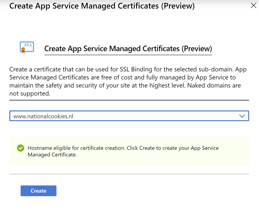259x213 pixels.
Task: Close the Create App Service Managed Certificates panel
Action: (x=253, y=6)
